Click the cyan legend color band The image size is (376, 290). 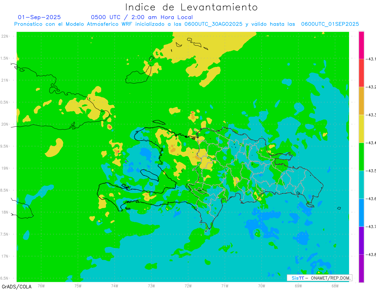[361, 185]
